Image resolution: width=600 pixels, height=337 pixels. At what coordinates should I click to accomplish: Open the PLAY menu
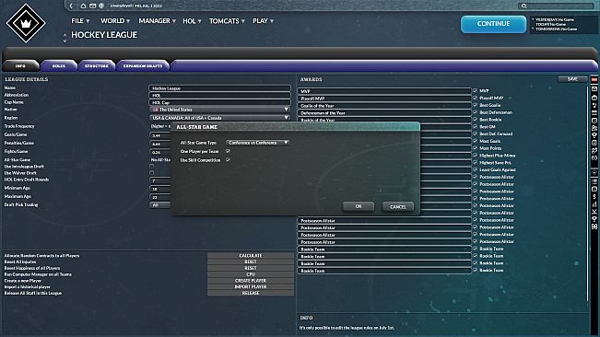(263, 21)
